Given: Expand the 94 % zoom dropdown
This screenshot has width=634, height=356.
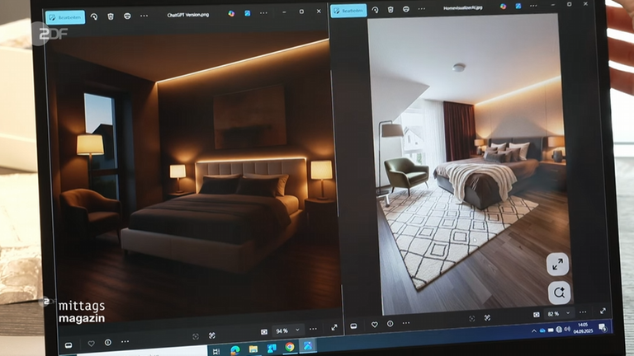Looking at the screenshot, I should point(297,330).
